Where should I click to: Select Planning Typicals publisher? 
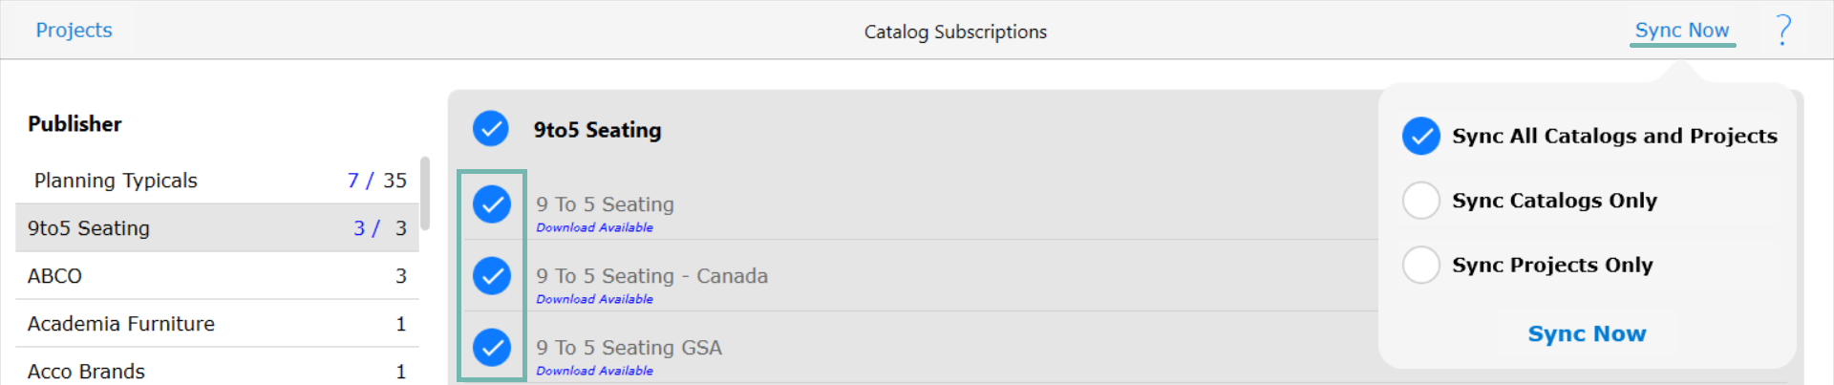point(217,181)
